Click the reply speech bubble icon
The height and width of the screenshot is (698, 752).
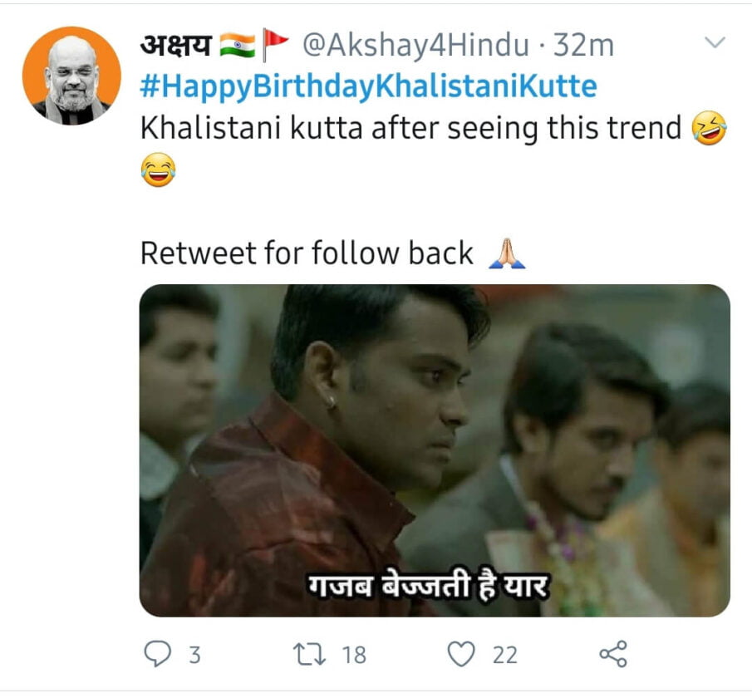(157, 655)
